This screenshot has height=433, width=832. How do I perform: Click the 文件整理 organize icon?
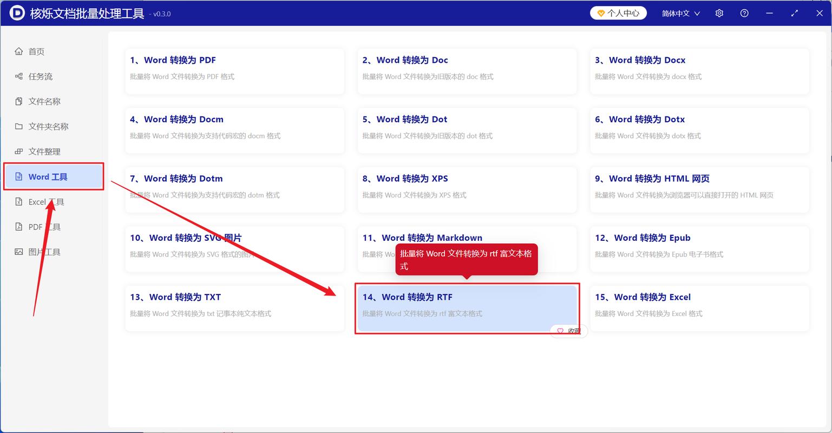(19, 152)
